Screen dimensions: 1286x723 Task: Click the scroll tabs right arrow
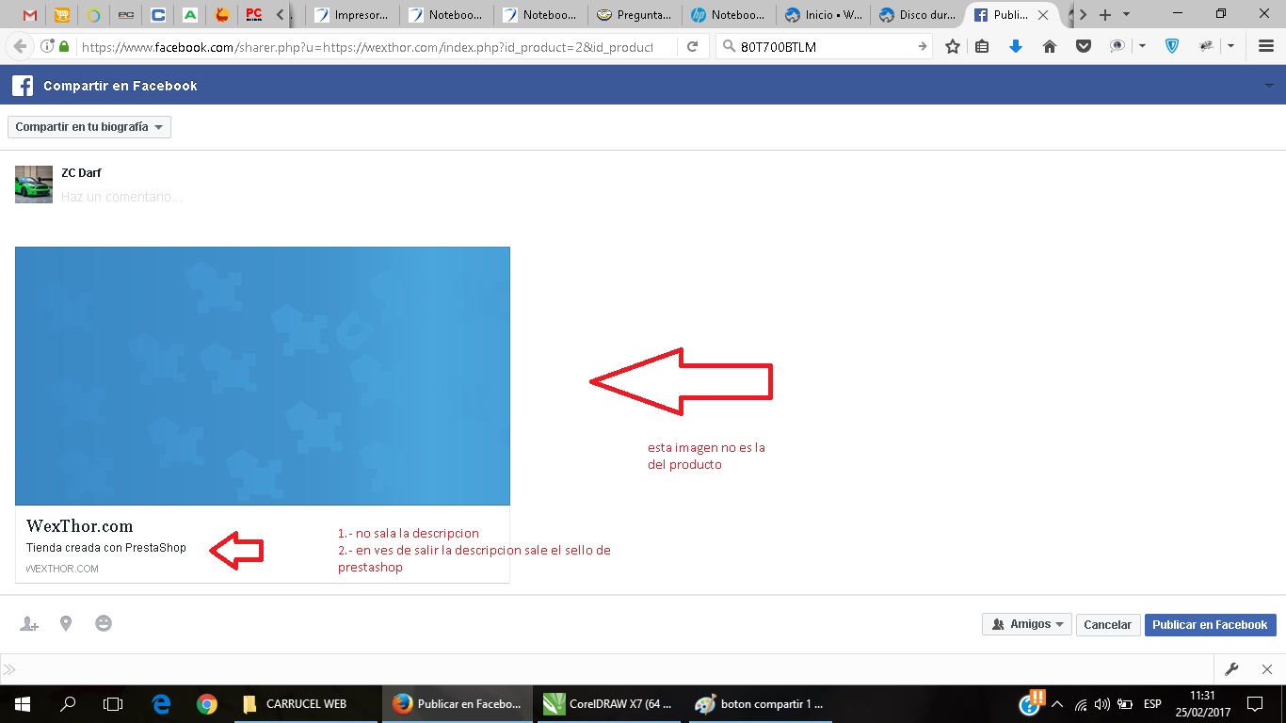[1084, 15]
